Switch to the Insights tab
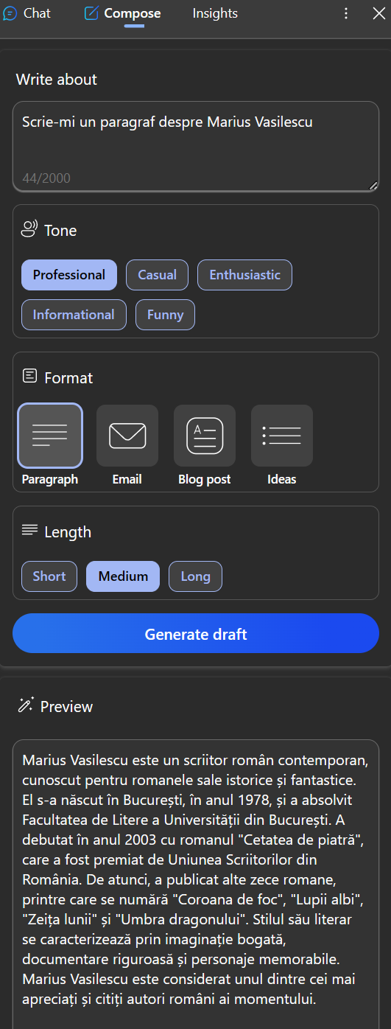This screenshot has height=1029, width=391. pos(215,13)
